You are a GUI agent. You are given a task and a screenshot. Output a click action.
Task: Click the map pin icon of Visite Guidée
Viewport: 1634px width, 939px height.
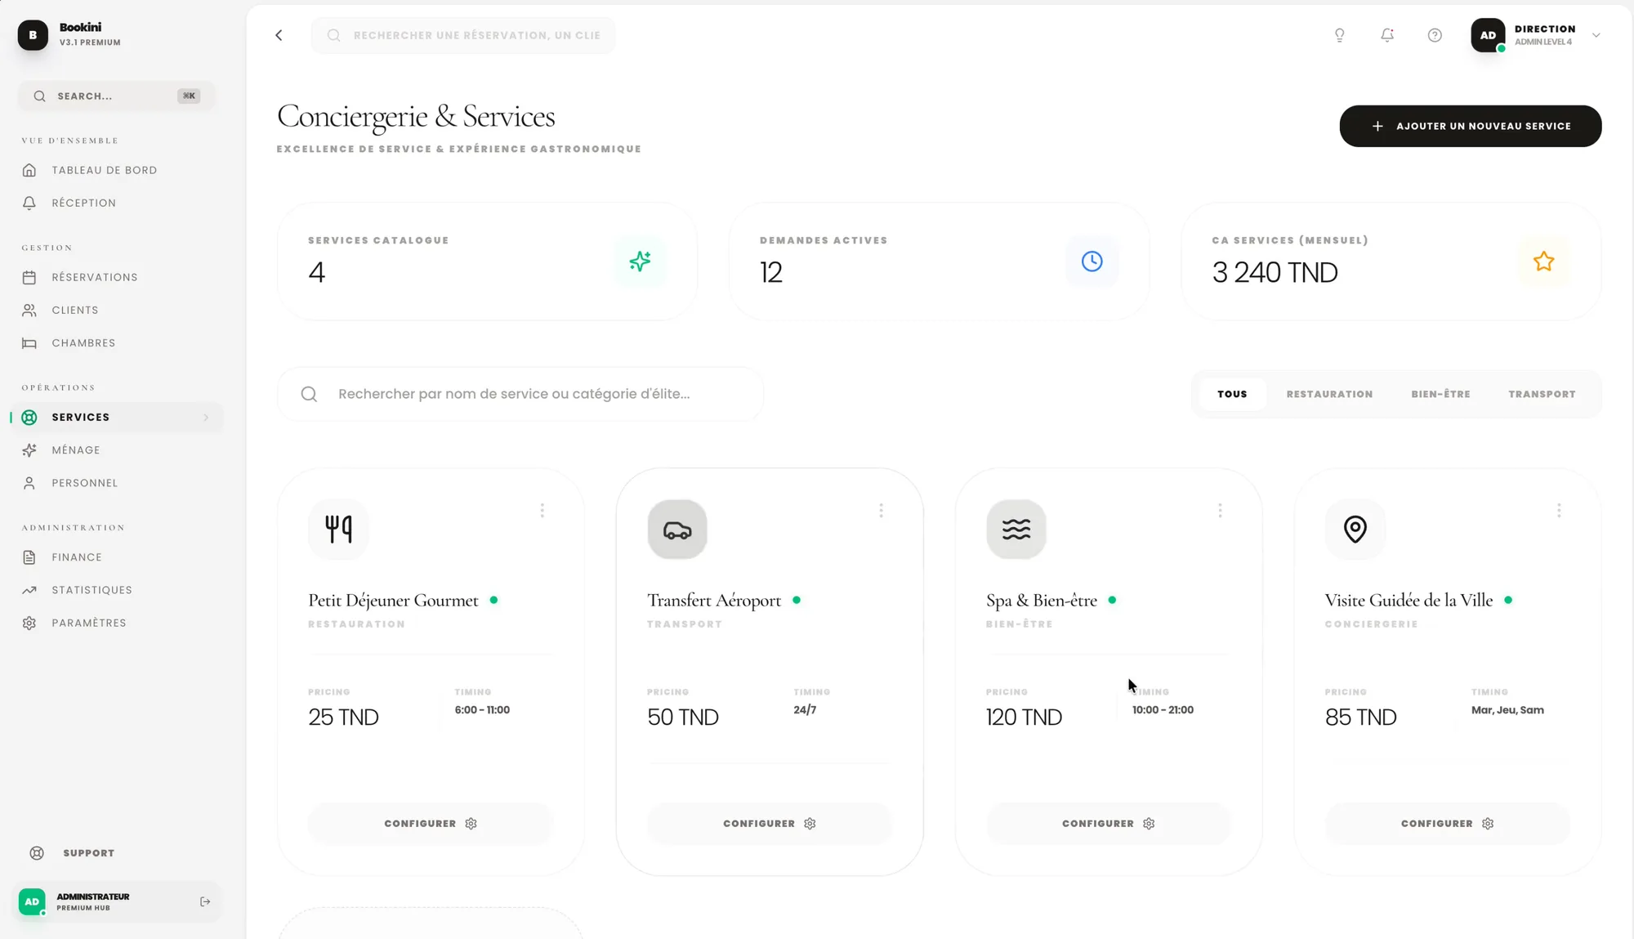click(1355, 529)
